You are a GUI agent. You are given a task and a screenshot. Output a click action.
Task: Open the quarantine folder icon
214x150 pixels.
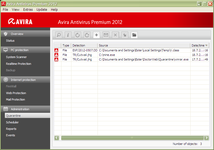(134, 35)
